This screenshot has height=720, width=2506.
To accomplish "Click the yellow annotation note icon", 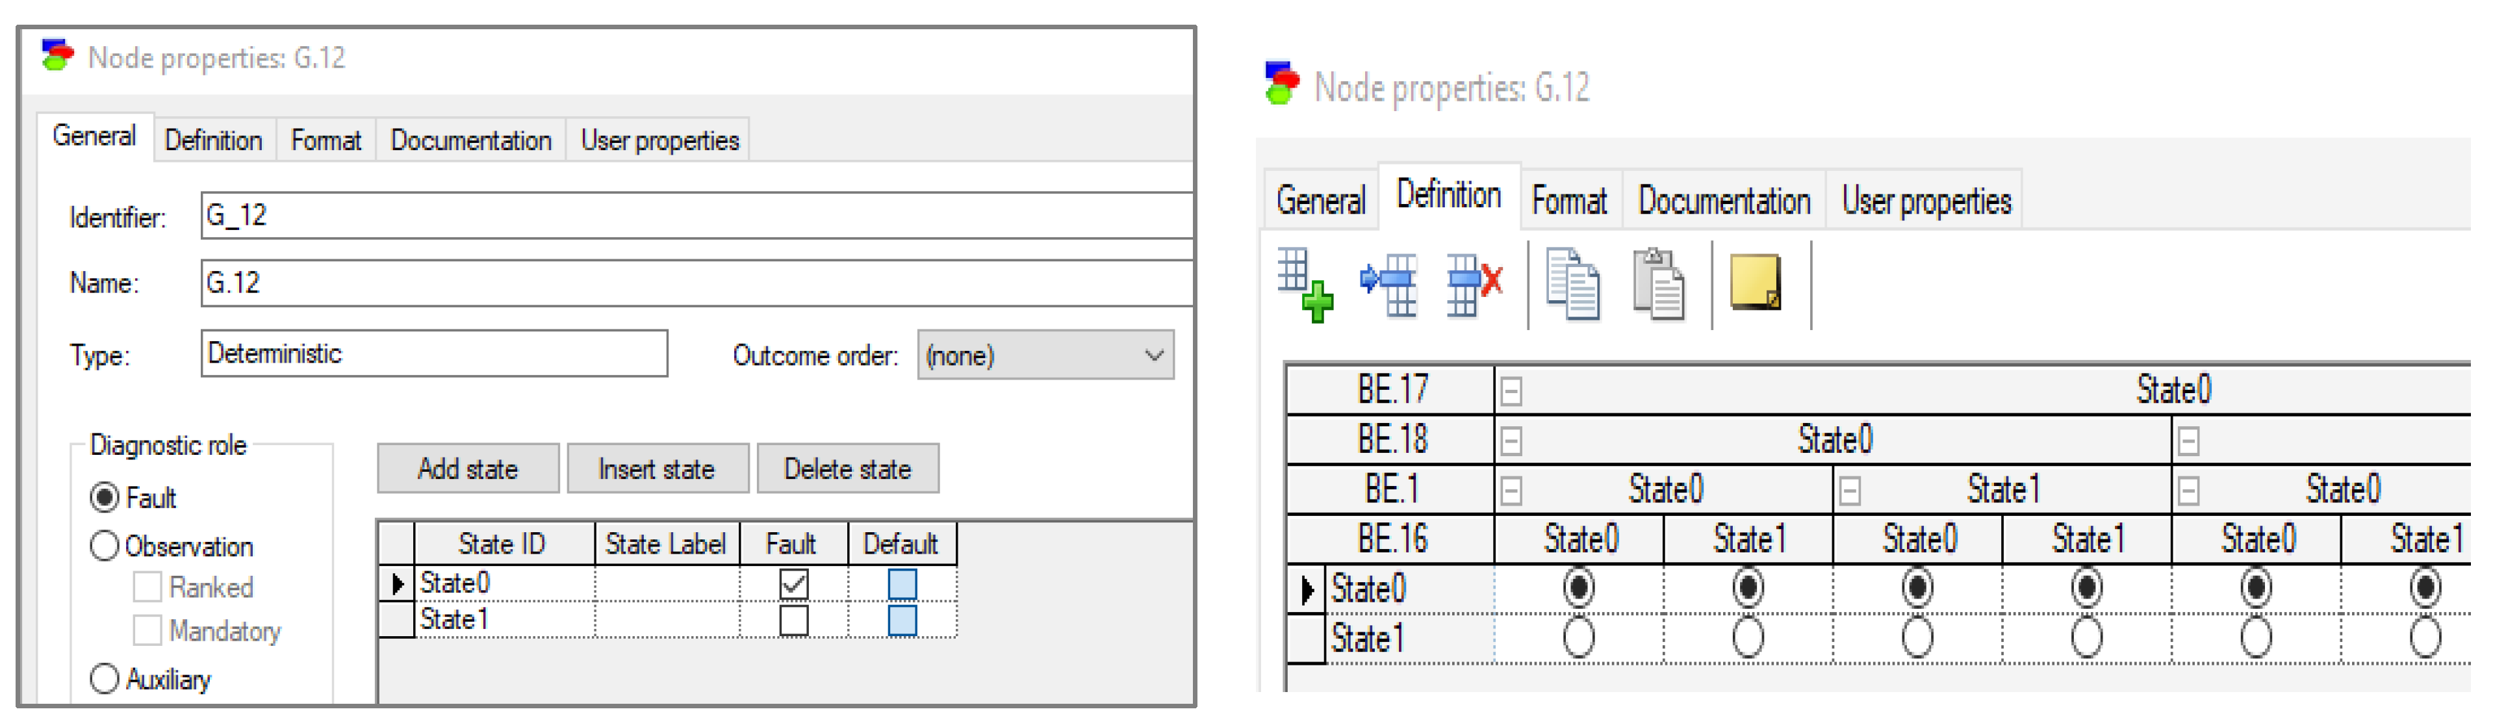I will tap(1755, 283).
